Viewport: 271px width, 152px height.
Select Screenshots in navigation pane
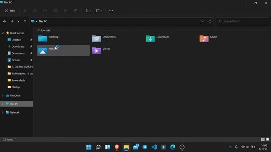[17, 80]
